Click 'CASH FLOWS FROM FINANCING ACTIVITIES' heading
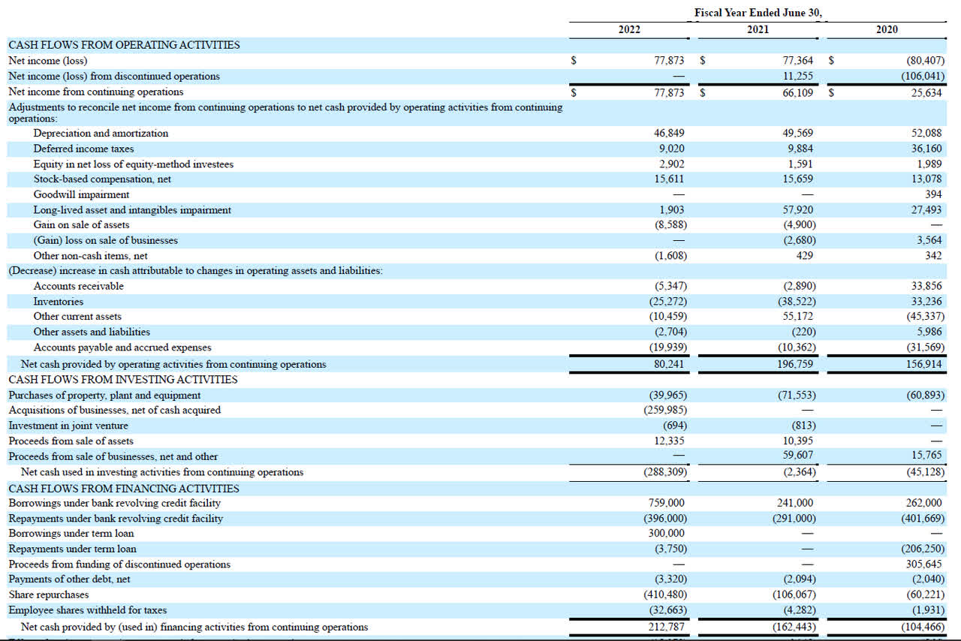The height and width of the screenshot is (641, 961). [123, 488]
